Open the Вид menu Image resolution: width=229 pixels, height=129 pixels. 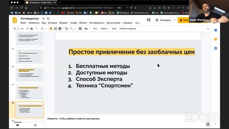tap(44, 23)
